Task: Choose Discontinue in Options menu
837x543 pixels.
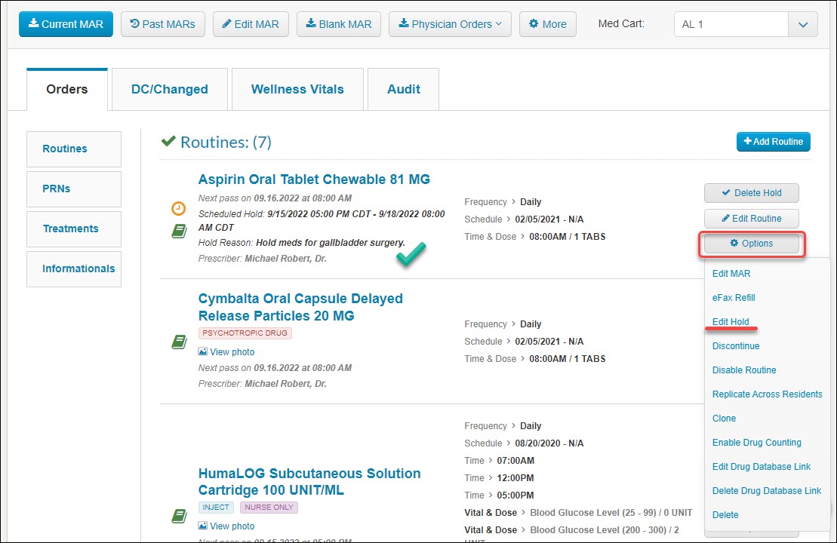Action: coord(736,345)
